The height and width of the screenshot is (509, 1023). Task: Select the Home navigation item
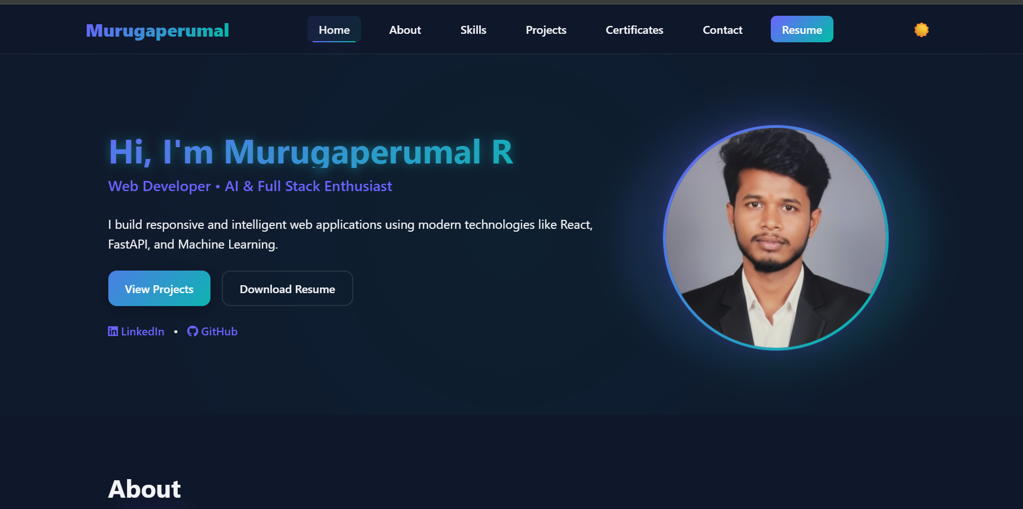pos(334,30)
